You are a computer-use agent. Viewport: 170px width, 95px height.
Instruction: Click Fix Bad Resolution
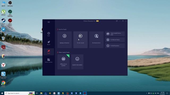(x=115, y=46)
